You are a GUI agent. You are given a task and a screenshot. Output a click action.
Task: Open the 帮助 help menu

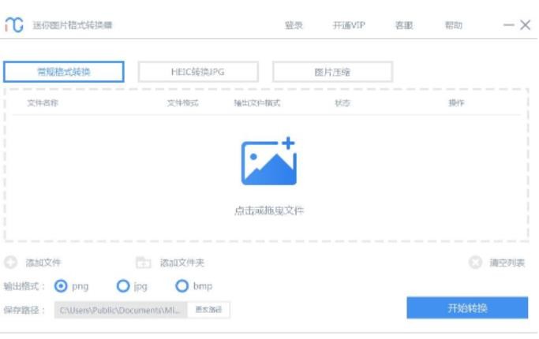coord(453,25)
